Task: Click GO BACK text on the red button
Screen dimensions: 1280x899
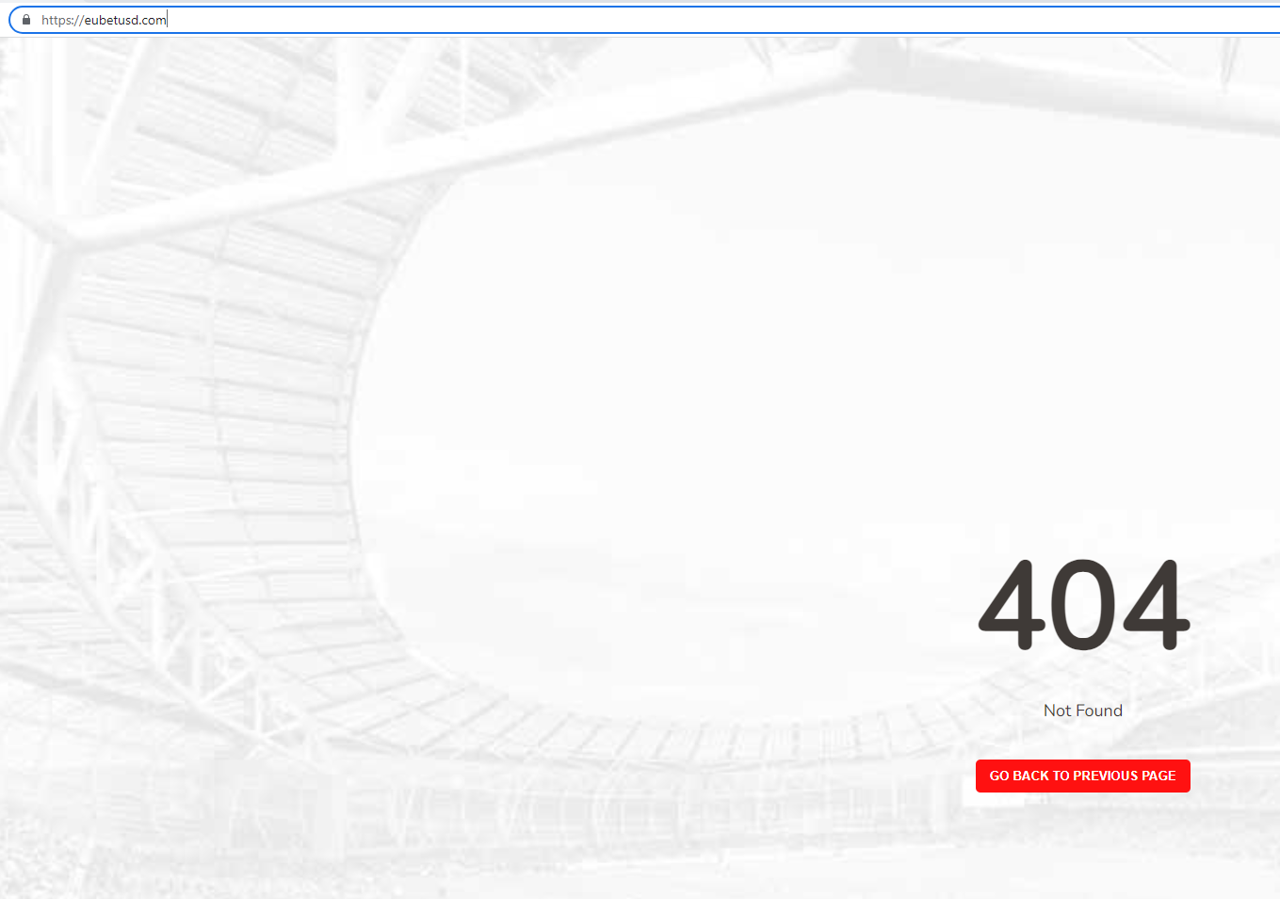Action: (x=1019, y=776)
